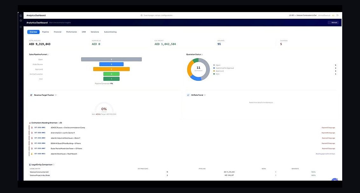Click the target icon of Revenue Target Tracker
The image size is (360, 193).
point(31,95)
